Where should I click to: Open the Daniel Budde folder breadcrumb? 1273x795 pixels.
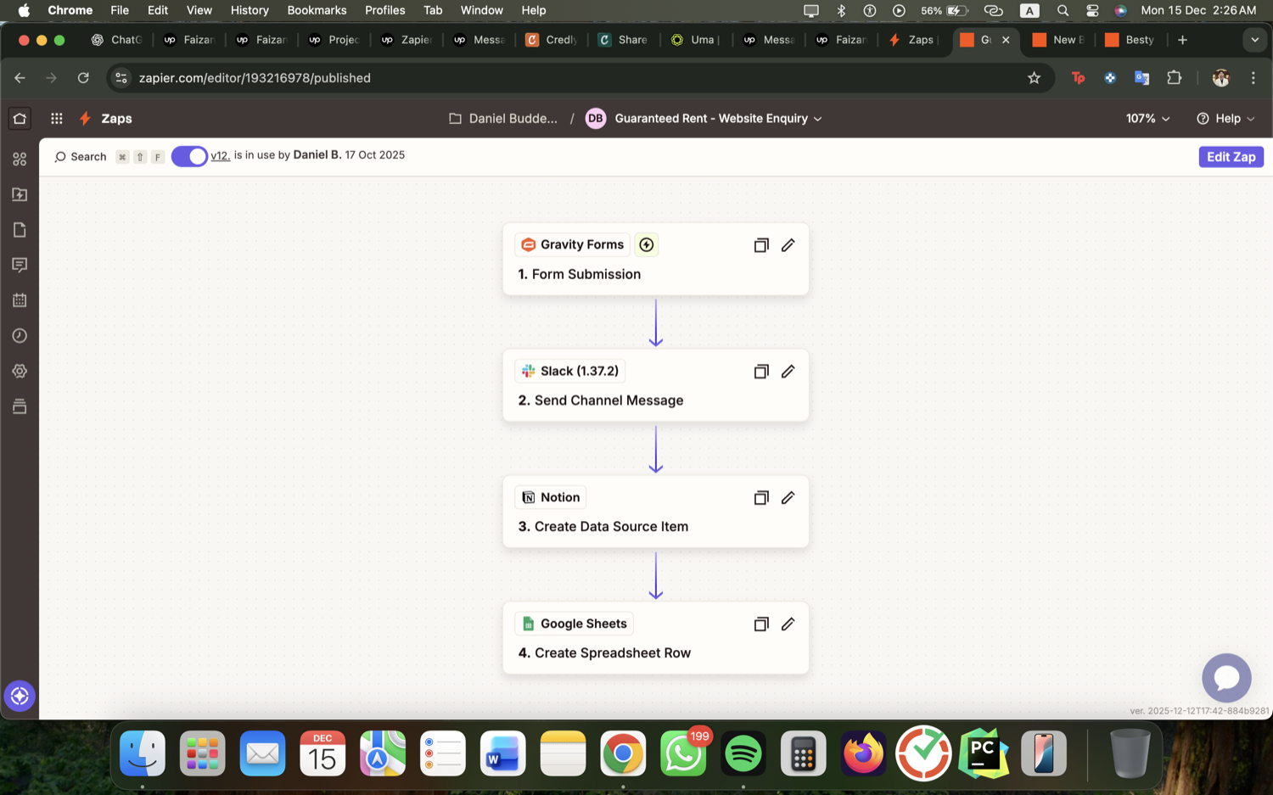tap(503, 119)
